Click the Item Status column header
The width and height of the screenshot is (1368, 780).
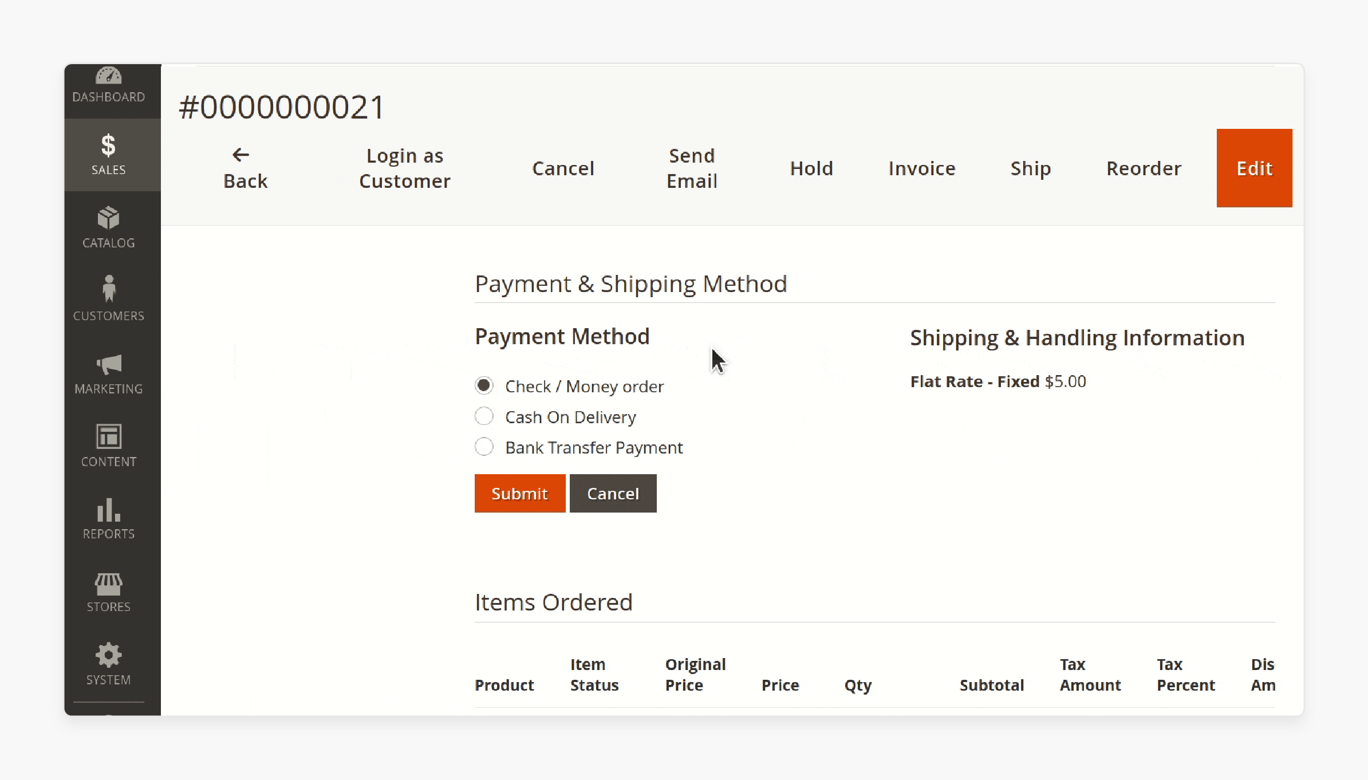pyautogui.click(x=594, y=675)
